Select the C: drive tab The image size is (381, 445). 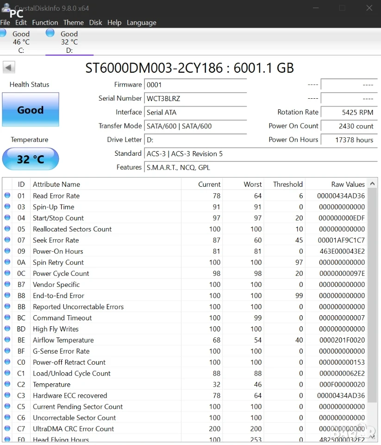click(x=21, y=42)
